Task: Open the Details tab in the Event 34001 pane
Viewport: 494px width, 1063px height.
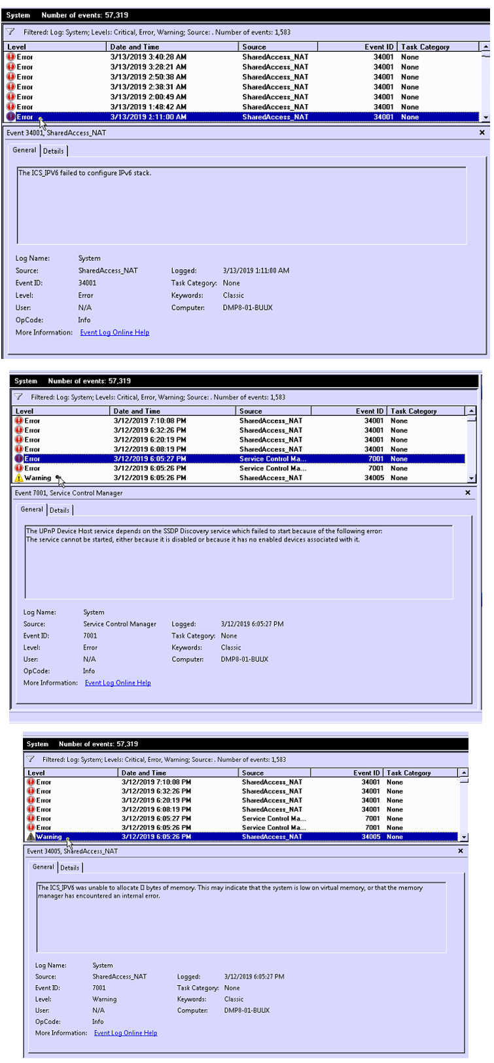Action: pyautogui.click(x=54, y=151)
